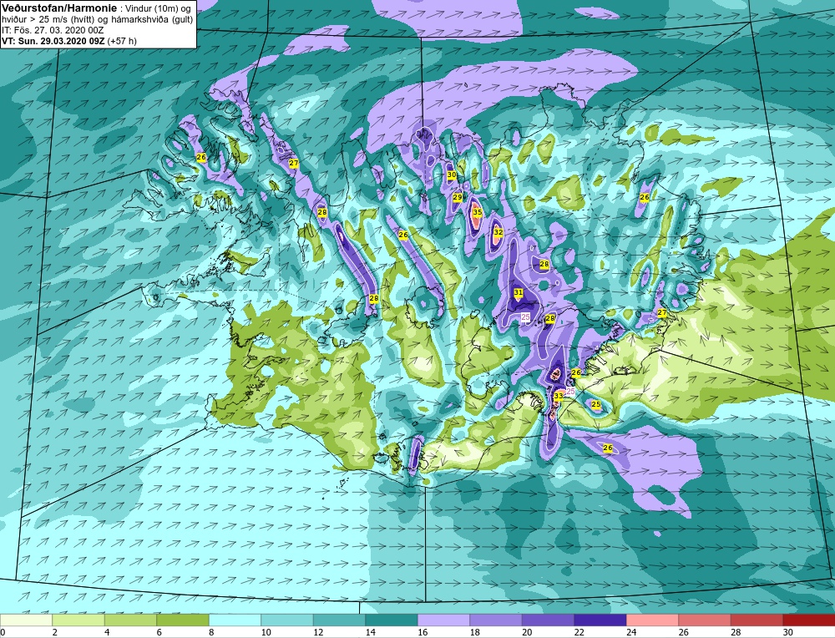Click the '(+57 h)' forecast offset text
The width and height of the screenshot is (835, 638).
click(122, 41)
